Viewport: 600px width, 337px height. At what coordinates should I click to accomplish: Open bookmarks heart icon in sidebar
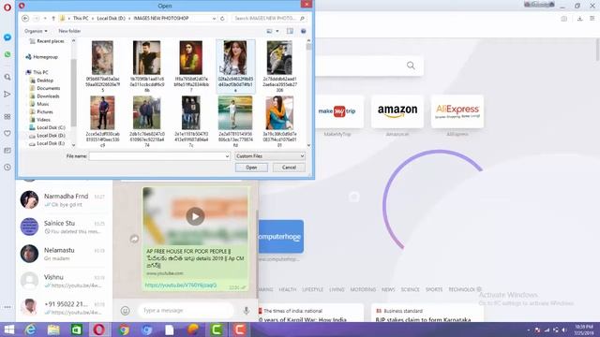click(x=7, y=133)
